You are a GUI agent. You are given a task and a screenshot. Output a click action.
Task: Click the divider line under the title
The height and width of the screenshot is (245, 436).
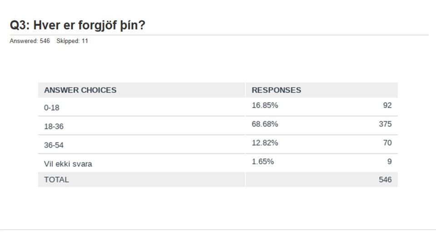tap(219, 35)
